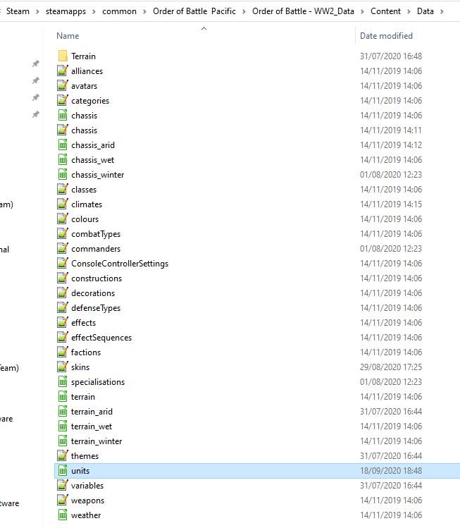Screen dimensions: 460x528
Task: Click the factions file icon
Action: click(x=63, y=352)
